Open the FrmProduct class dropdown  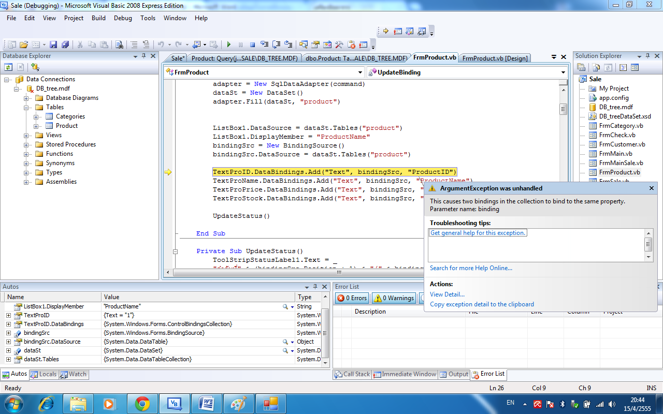(361, 72)
